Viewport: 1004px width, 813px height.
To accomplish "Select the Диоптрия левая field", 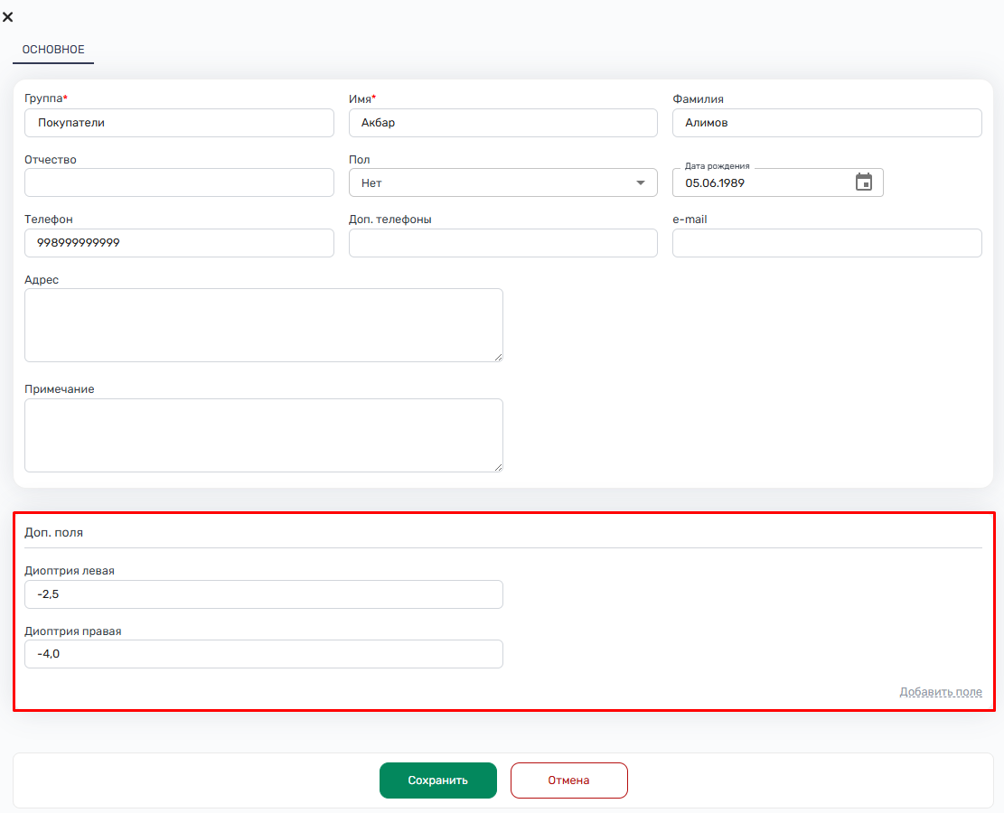I will point(263,594).
